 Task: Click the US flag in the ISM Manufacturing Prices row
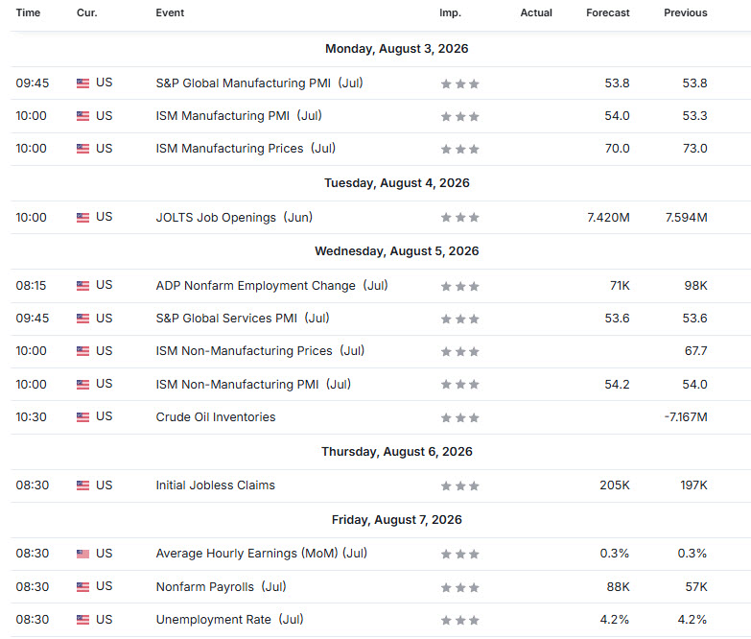[x=82, y=149]
